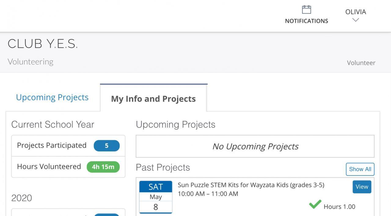Screen dimensions: 391x216
Task: Open the Sun Puzzle STEM Kits title
Action: [x=251, y=185]
